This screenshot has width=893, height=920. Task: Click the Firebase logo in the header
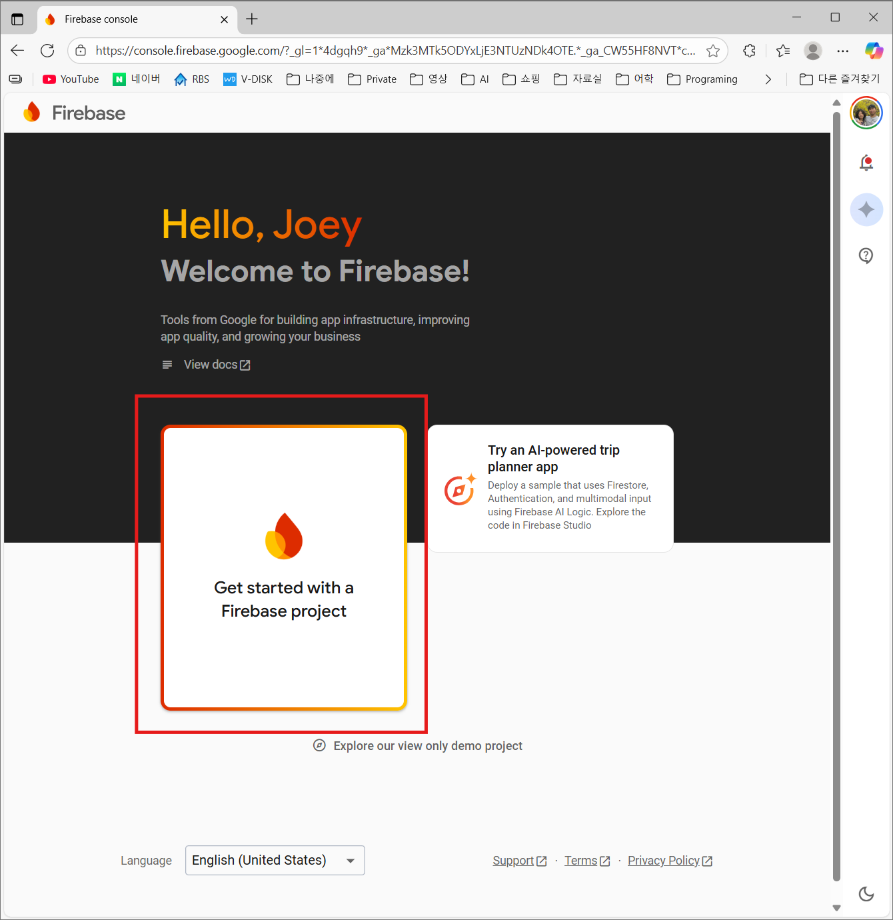point(74,113)
